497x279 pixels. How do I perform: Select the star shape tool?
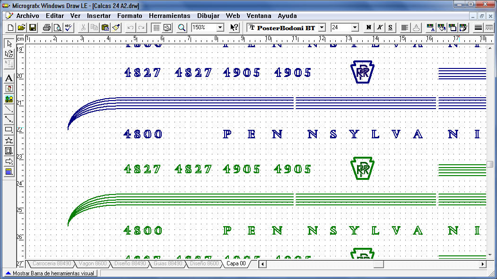click(x=9, y=141)
